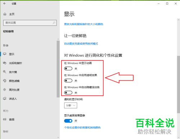Minimize the 设置 window

(x=159, y=4)
